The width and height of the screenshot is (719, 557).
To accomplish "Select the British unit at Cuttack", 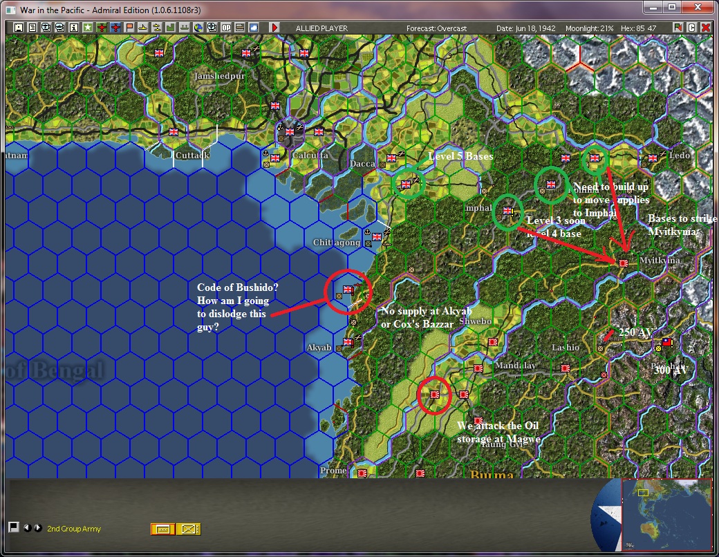I will coord(174,132).
